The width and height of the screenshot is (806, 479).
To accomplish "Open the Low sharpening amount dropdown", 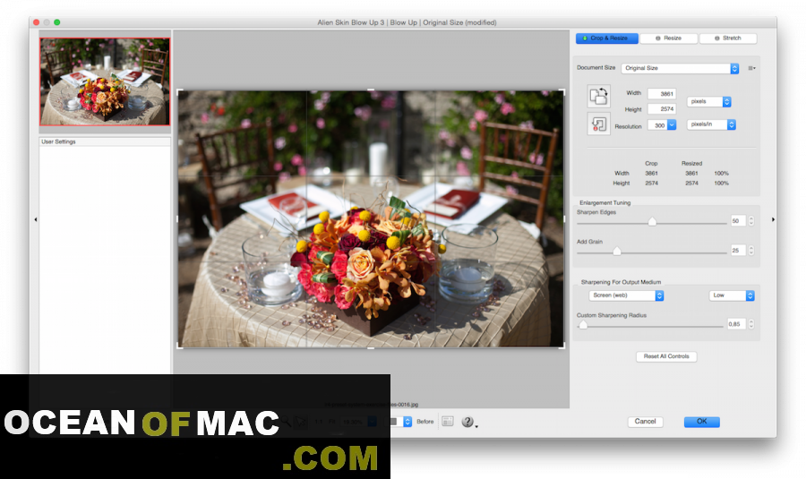I will [x=732, y=295].
